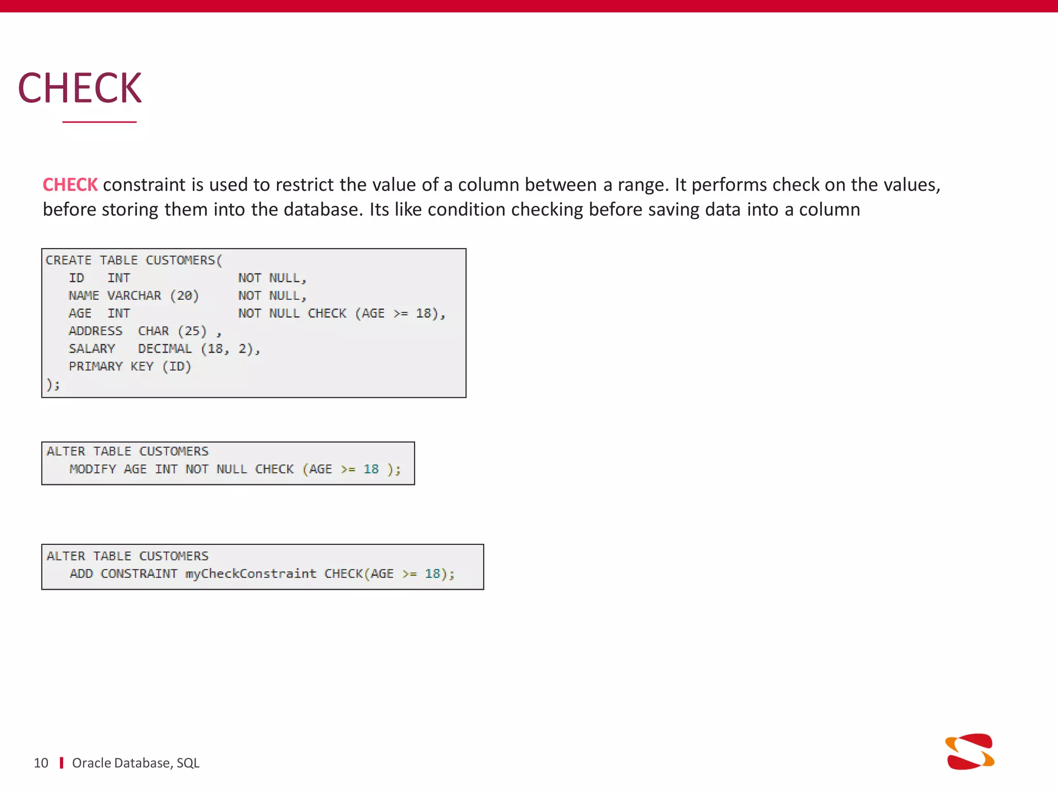Click the 'ADD CONSTRAINT myCheckConstraint' line

(x=262, y=574)
